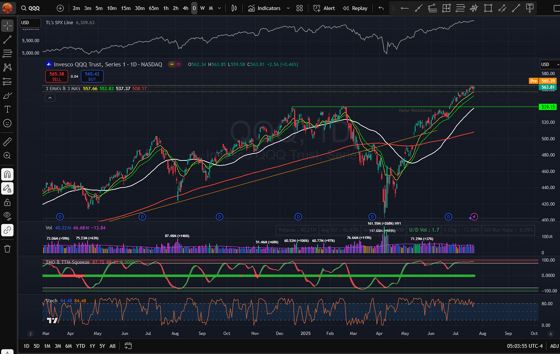
Task: Toggle drawing sync link button
Action: pos(7,230)
